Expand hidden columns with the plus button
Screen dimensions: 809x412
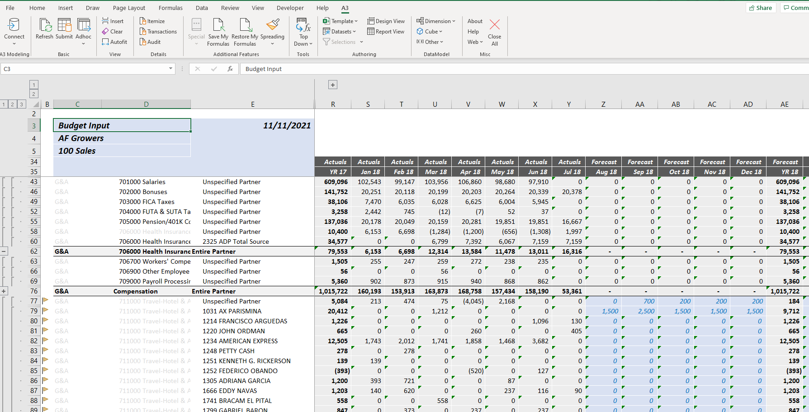point(332,85)
